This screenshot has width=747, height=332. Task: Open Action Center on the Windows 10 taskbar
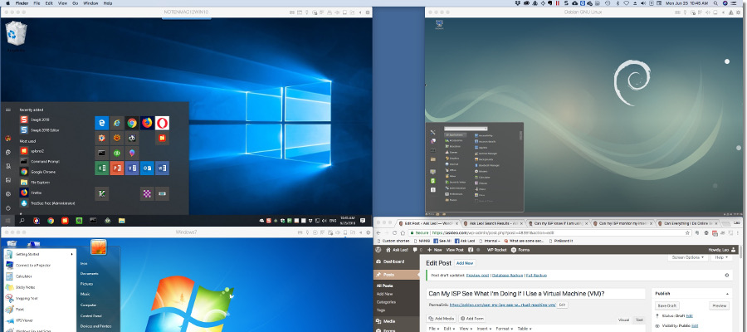point(363,221)
